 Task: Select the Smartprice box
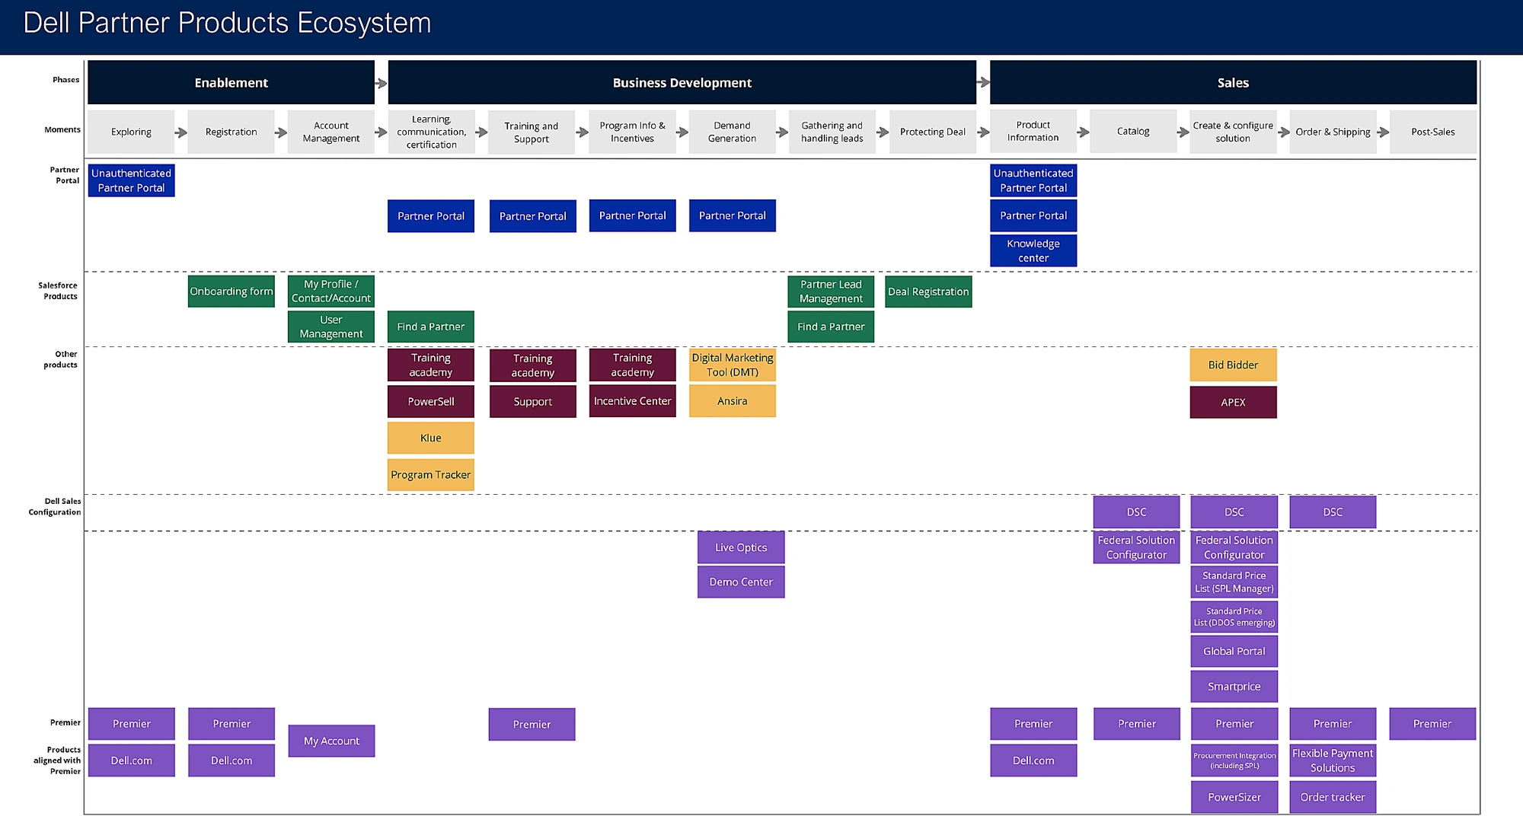[x=1234, y=686]
